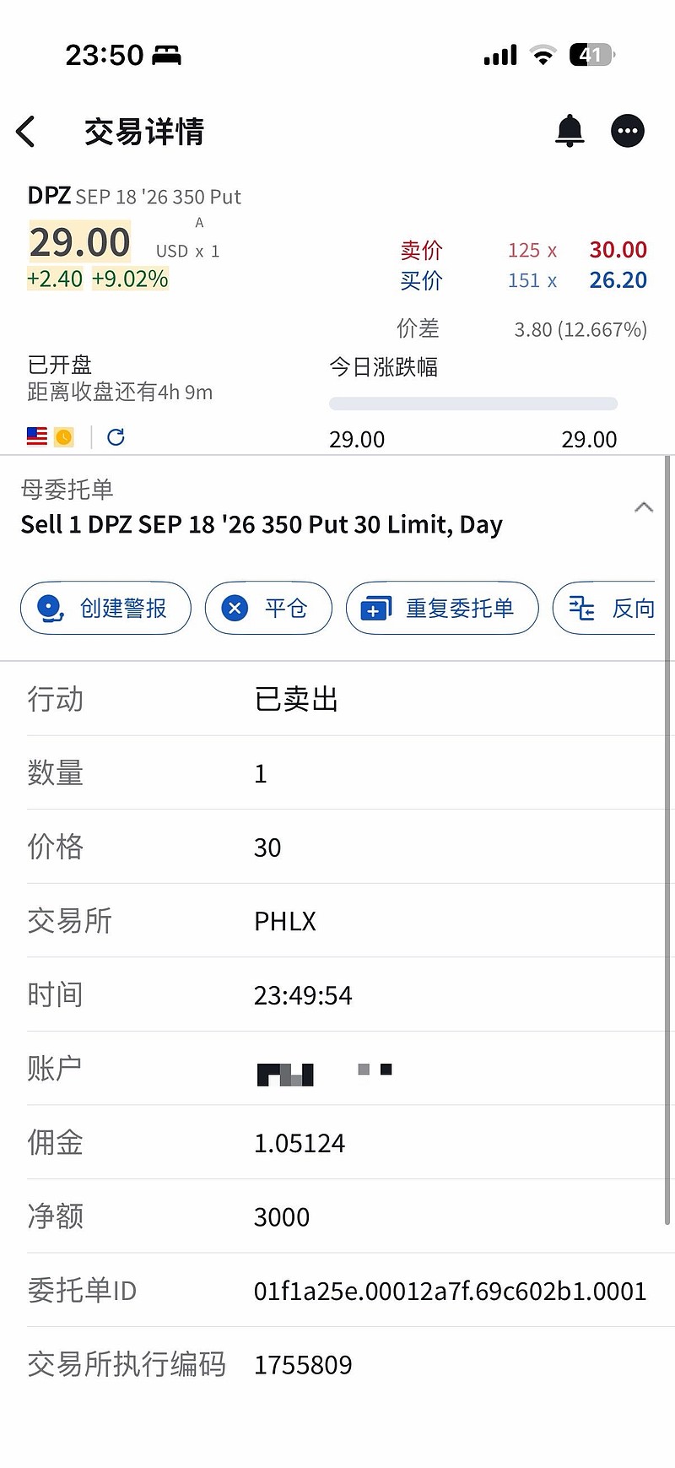Tap the yellow clock delayed-data icon
675x1468 pixels.
(64, 436)
